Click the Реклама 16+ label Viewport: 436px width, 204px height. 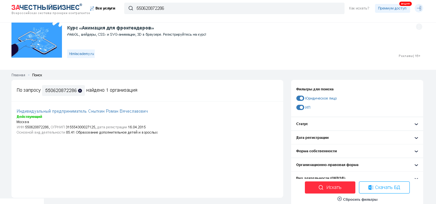point(409,56)
